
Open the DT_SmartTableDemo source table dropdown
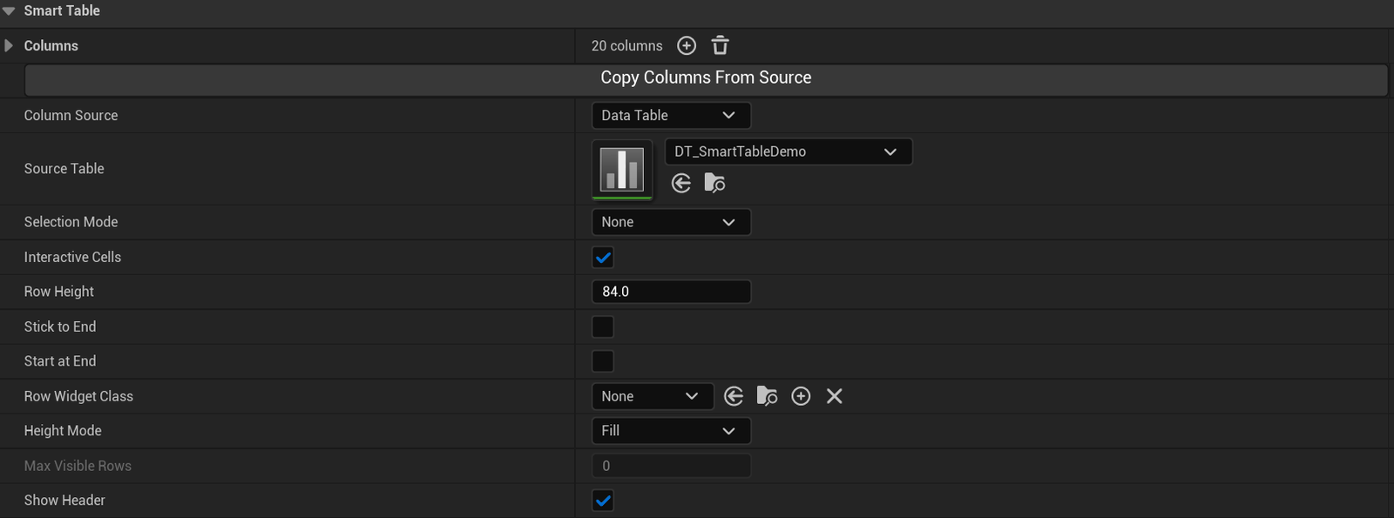(788, 151)
